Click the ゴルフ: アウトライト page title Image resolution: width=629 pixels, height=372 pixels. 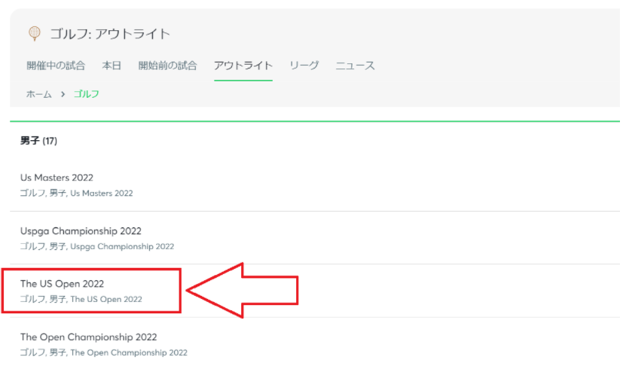click(110, 34)
